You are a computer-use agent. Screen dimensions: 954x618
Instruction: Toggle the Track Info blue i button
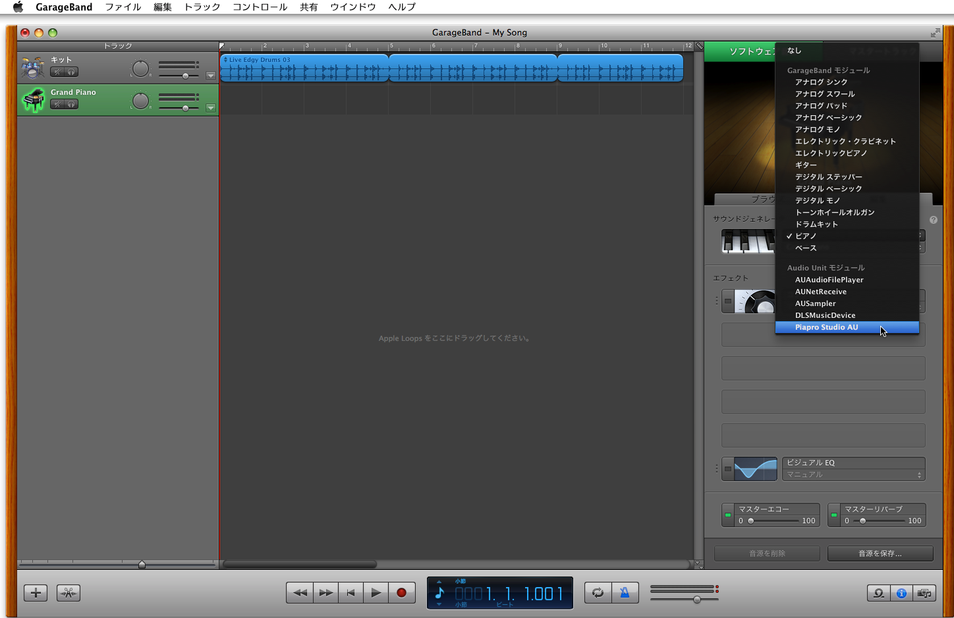901,593
